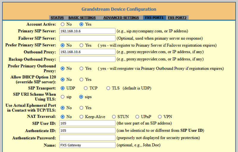This screenshot has height=152, width=238.
Task: Set Prefer Primary SIP Server to Yes
Action: click(81, 45)
